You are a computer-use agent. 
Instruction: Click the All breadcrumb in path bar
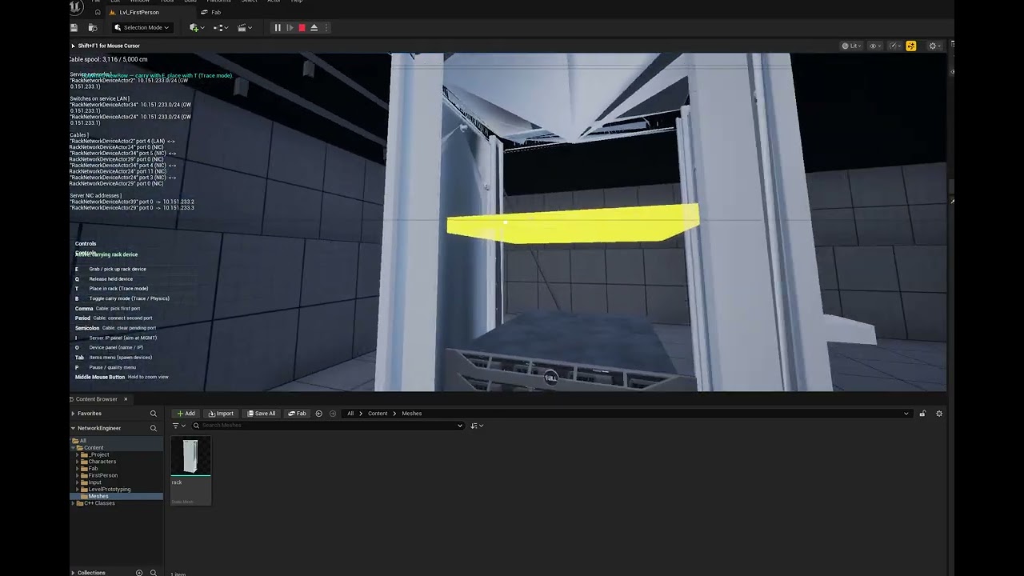click(350, 414)
